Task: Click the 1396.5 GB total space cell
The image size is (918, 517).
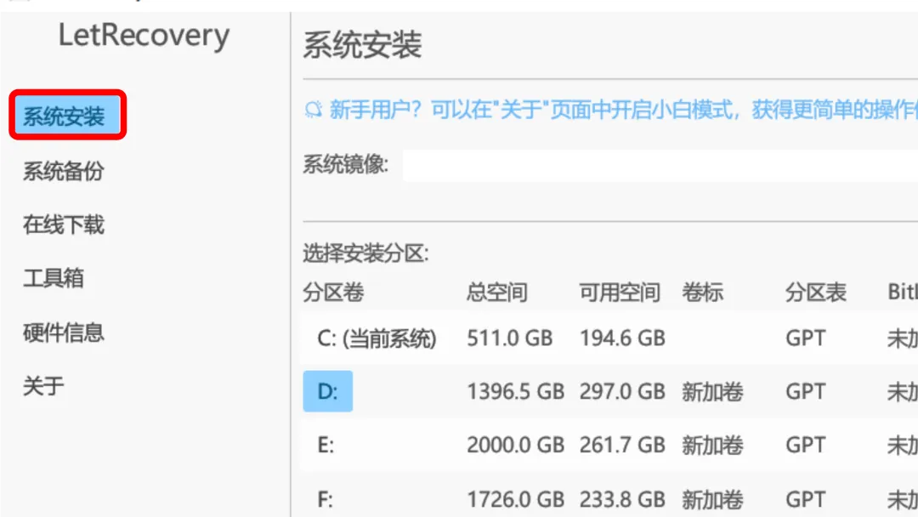Action: tap(515, 392)
